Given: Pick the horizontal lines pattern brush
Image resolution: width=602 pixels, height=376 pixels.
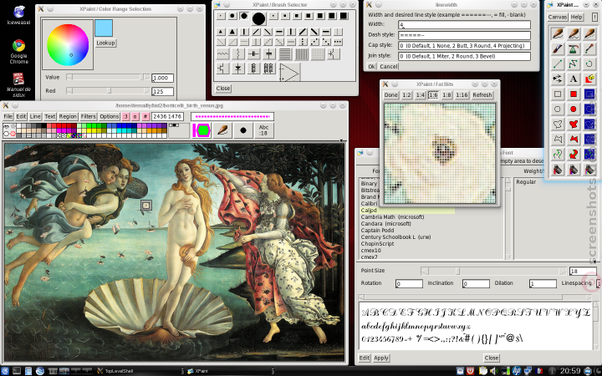Looking at the screenshot, I should click(285, 54).
